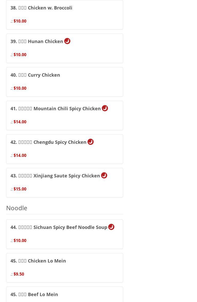Pick Xinjiang Saute Spicy Chicken title
Image resolution: width=197 pixels, height=302 pixels.
(x=55, y=176)
